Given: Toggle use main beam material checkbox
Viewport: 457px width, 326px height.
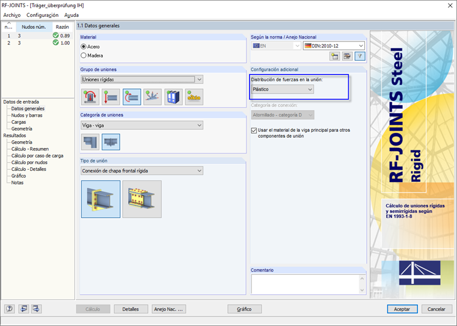Looking at the screenshot, I should tap(254, 131).
